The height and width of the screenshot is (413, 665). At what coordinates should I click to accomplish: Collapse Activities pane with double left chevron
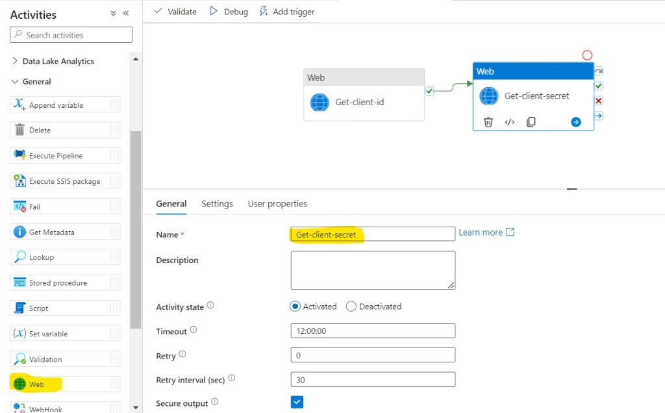(126, 13)
